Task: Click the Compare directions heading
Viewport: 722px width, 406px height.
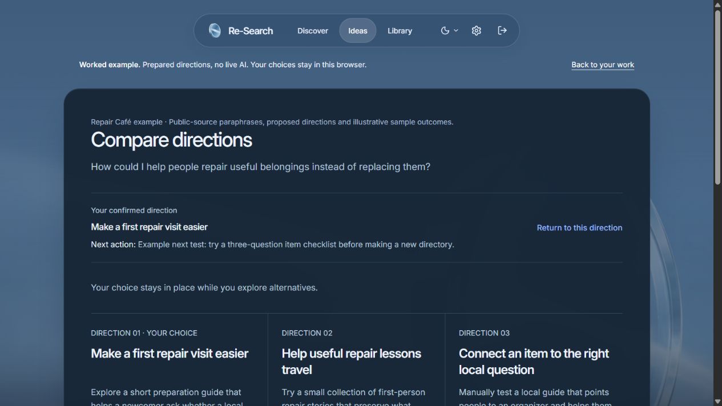Action: tap(171, 140)
